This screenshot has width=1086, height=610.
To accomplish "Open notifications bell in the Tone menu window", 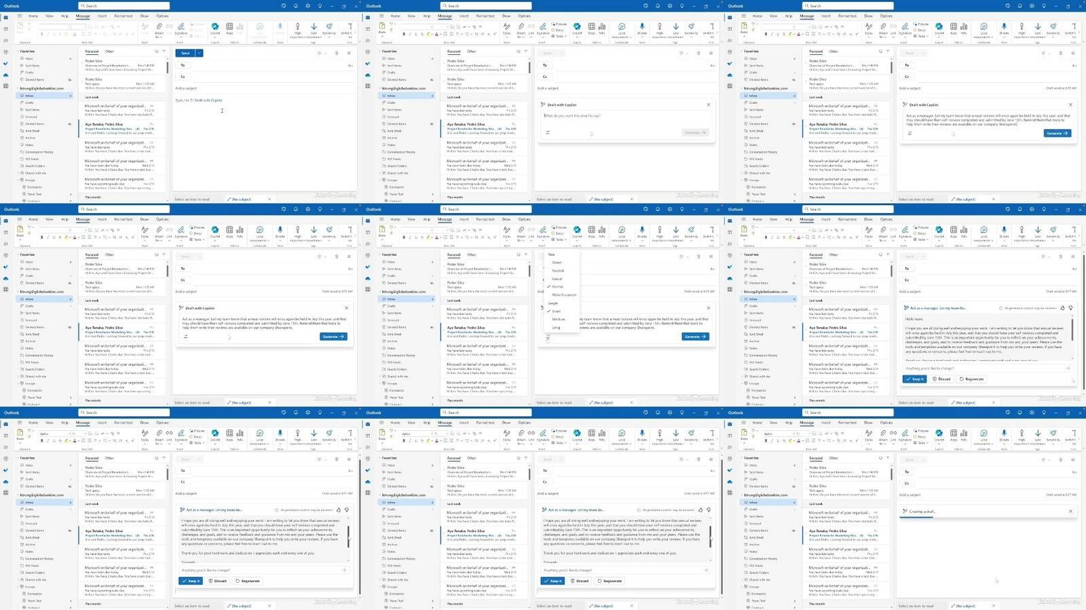I will click(658, 210).
